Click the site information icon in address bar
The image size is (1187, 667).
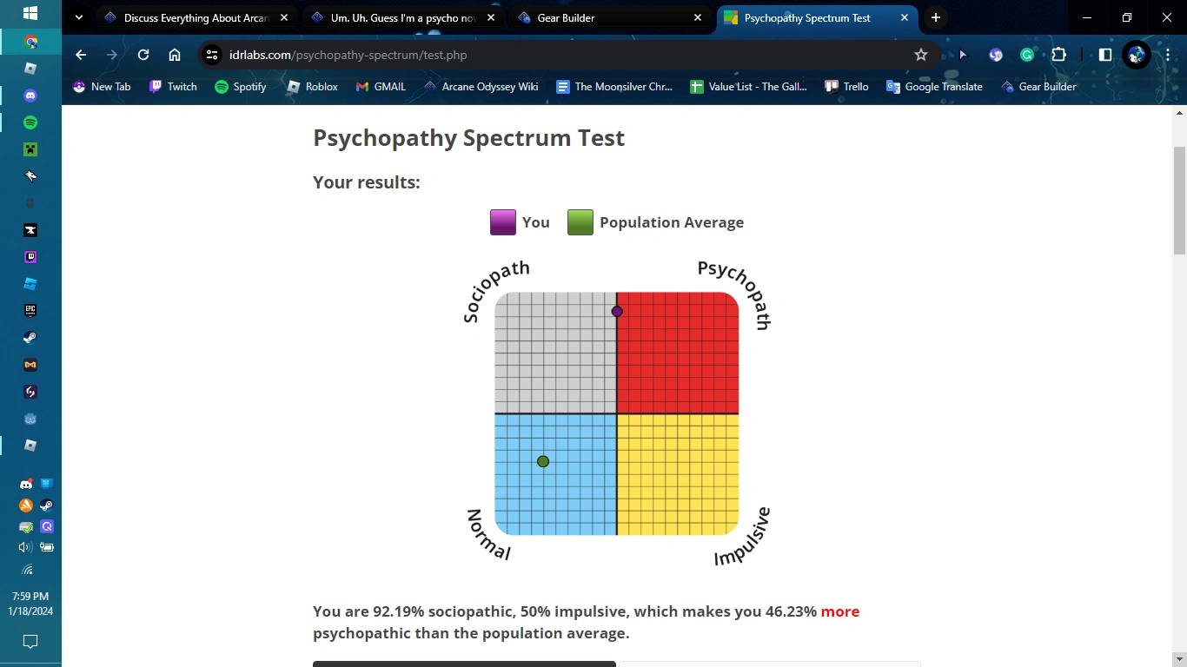[x=212, y=55]
